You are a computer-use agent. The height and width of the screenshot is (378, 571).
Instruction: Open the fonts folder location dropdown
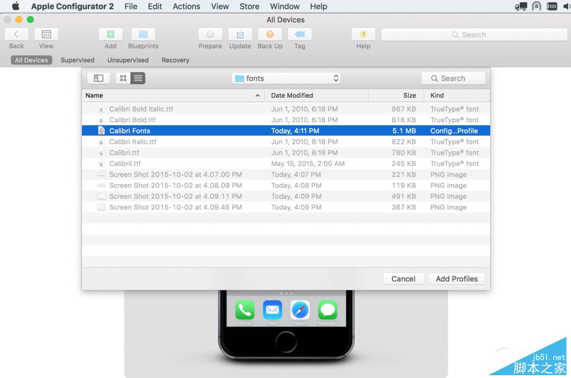[286, 78]
